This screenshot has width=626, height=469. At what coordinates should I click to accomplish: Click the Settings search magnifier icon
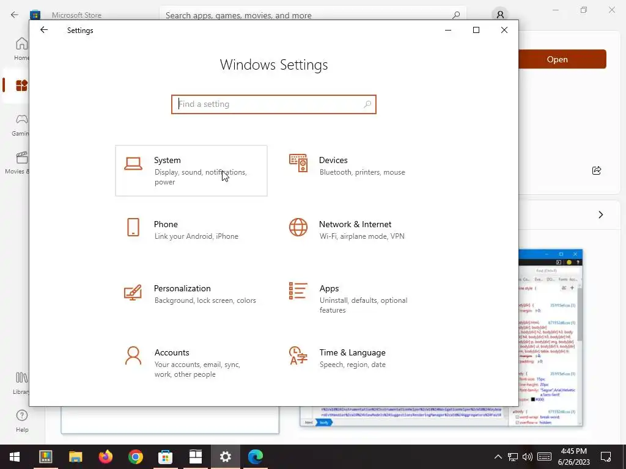pos(367,104)
